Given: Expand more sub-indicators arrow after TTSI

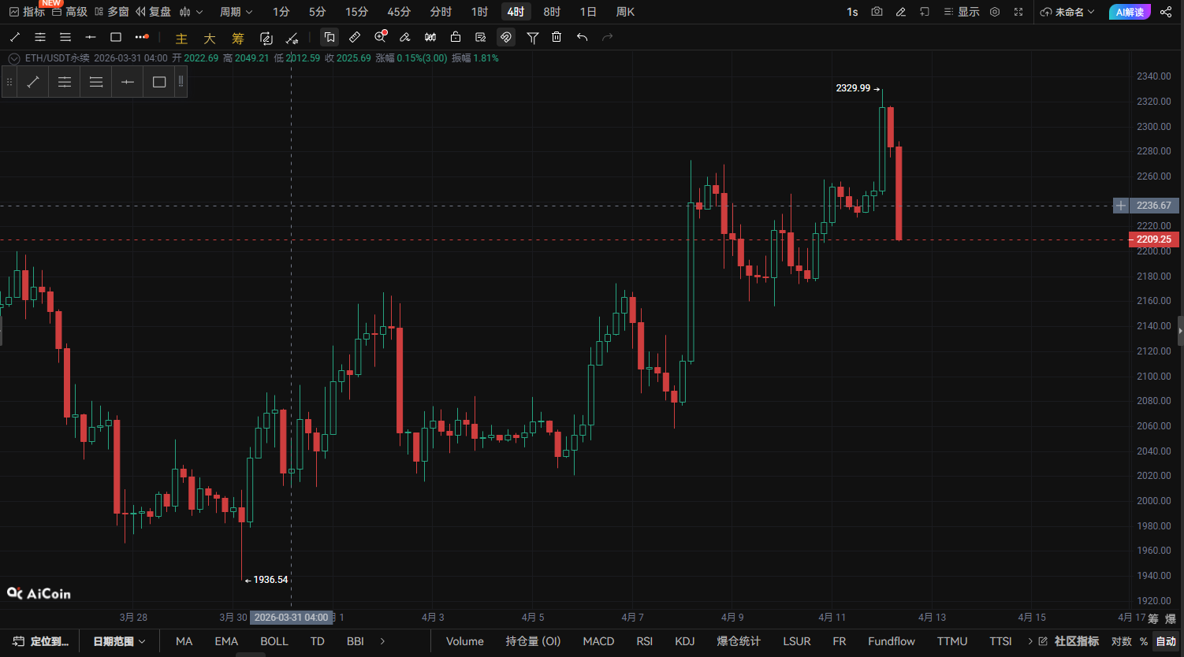Looking at the screenshot, I should coord(1030,641).
